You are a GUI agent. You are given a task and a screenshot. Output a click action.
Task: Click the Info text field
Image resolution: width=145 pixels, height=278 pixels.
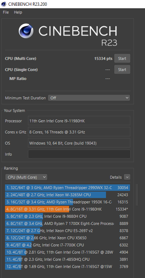[79, 154]
